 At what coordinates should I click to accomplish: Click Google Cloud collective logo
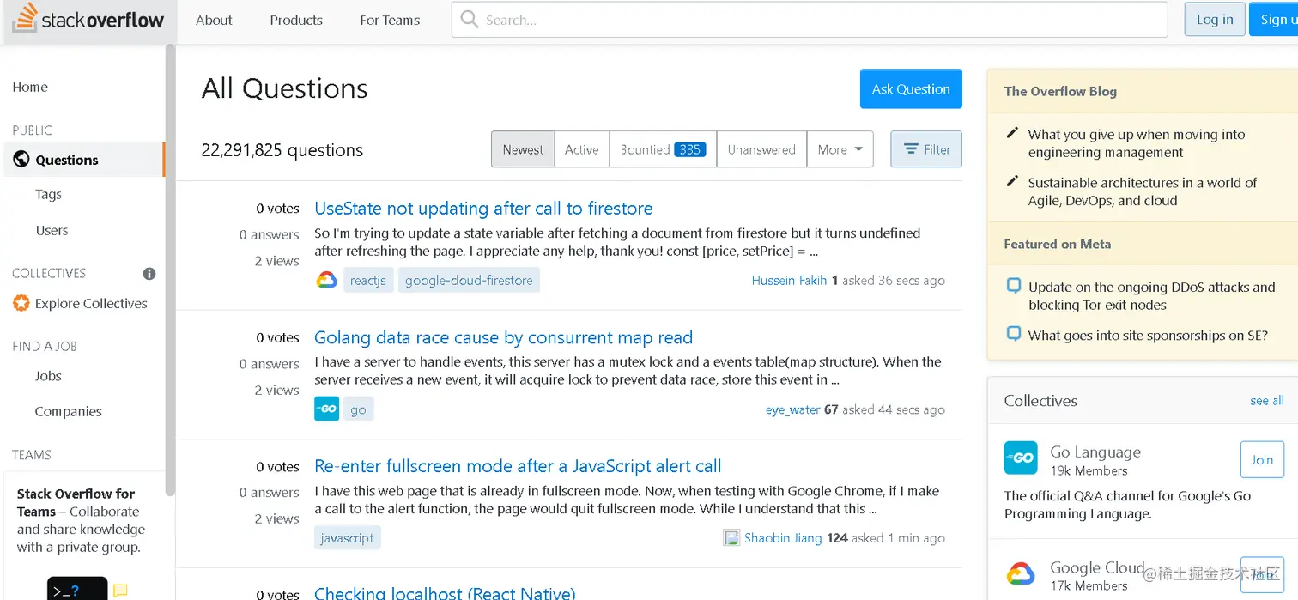click(x=1021, y=573)
